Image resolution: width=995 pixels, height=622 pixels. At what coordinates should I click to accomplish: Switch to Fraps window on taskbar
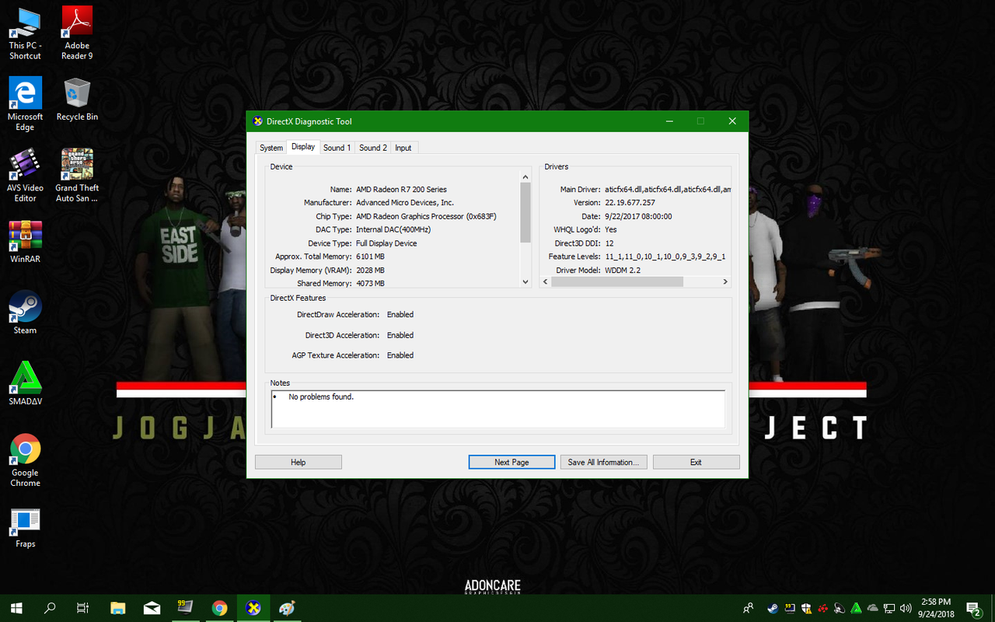point(185,608)
